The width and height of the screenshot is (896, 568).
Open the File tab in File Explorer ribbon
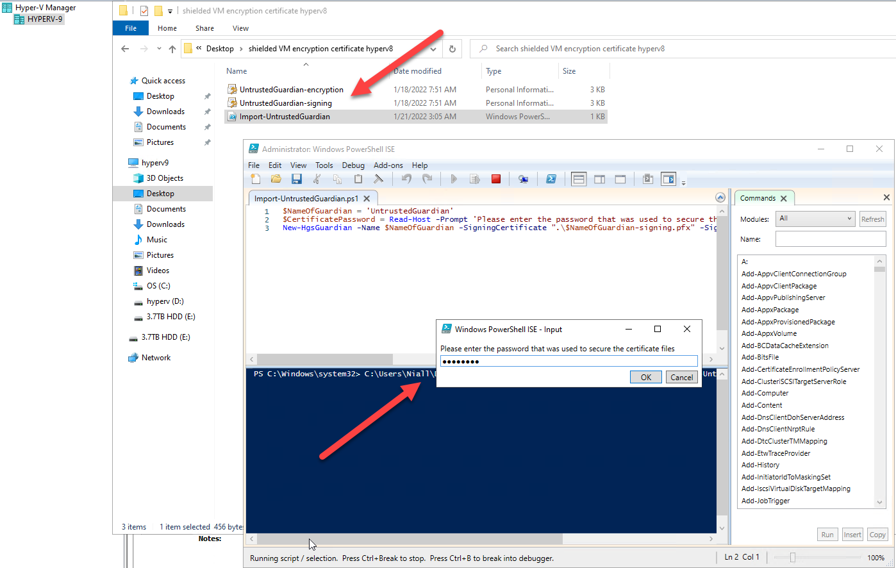click(131, 28)
